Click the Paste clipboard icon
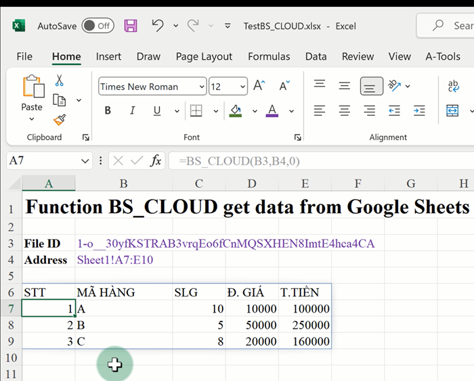This screenshot has height=381, width=474. click(33, 87)
